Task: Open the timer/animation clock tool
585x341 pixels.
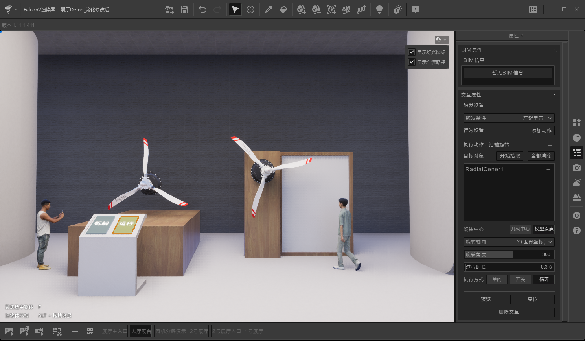Action: pos(397,9)
